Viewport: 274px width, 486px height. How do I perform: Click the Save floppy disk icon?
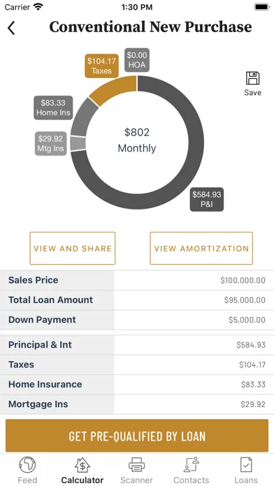click(x=252, y=78)
